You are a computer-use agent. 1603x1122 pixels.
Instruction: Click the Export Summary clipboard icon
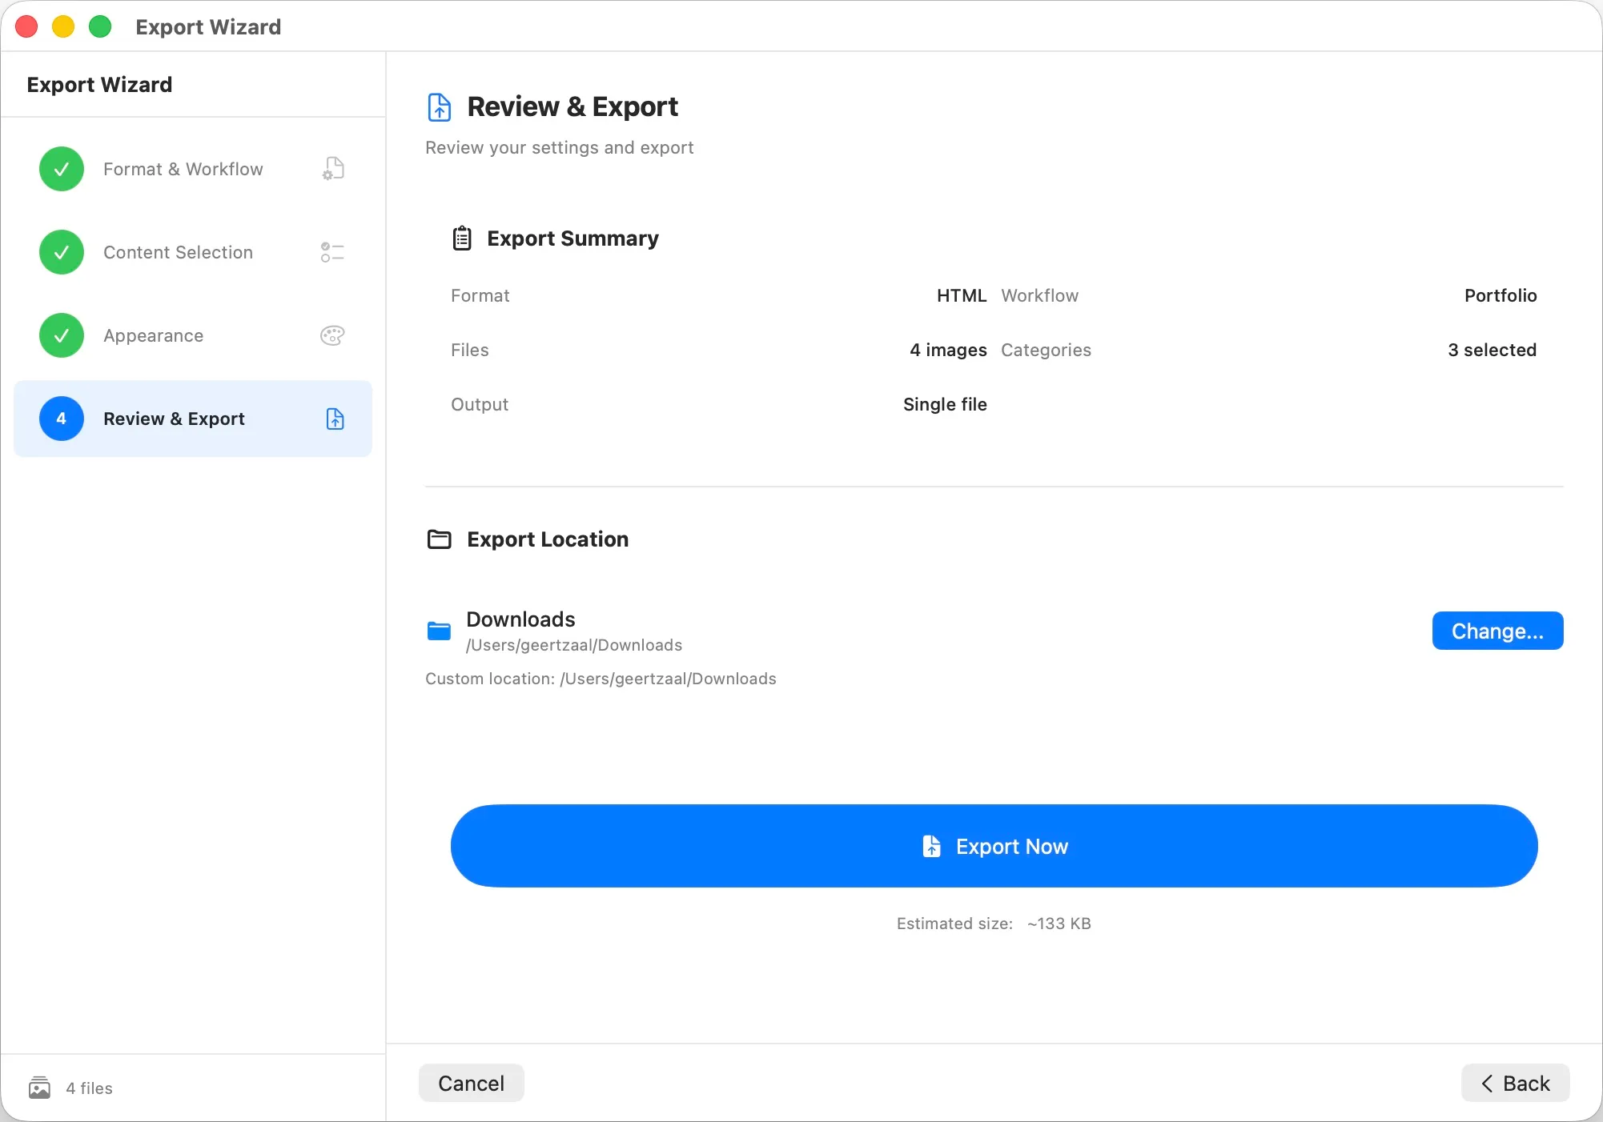[x=461, y=238]
